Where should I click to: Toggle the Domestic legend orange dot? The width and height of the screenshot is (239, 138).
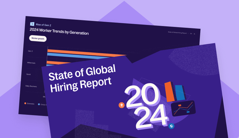pos(25,103)
